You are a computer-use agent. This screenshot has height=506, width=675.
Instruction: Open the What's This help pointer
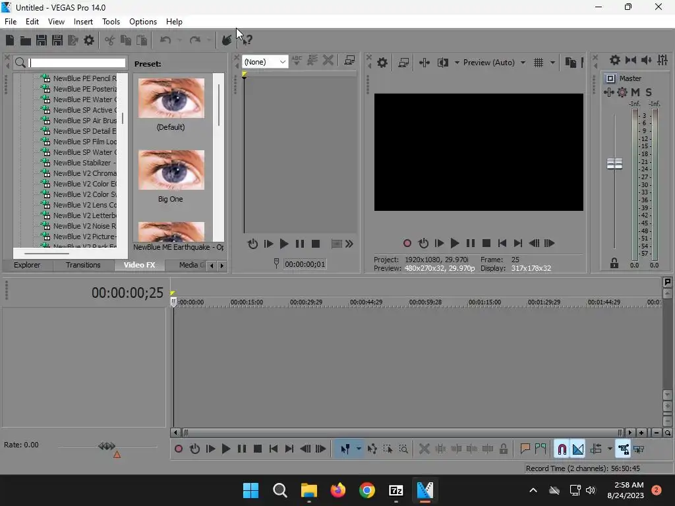coord(247,40)
